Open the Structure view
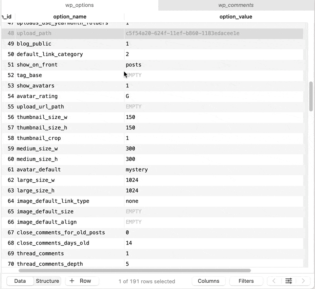Screen dimensions: 315x289 [x=47, y=281]
